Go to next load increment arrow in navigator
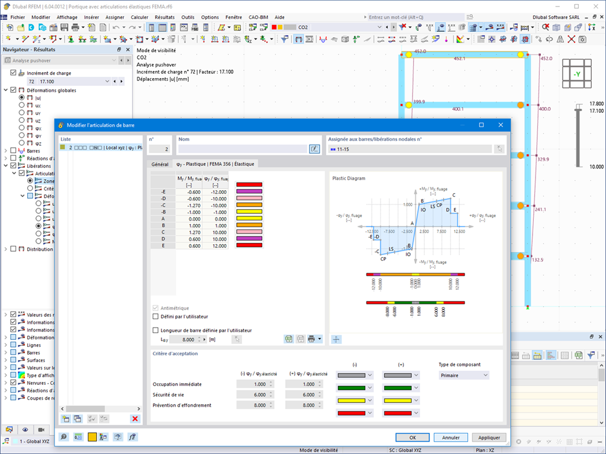Screen dimensions: 606x454 click(122, 82)
